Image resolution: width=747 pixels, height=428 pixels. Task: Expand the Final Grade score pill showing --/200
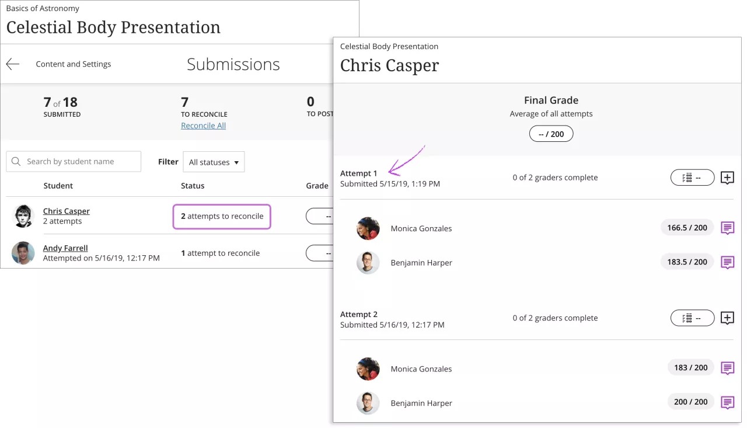coord(551,133)
